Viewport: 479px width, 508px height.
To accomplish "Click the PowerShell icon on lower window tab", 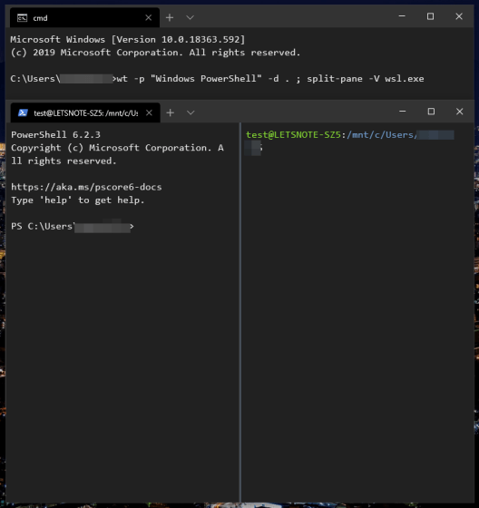I will [23, 112].
